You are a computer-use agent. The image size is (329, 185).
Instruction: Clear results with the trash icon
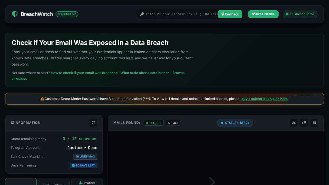pos(314,123)
